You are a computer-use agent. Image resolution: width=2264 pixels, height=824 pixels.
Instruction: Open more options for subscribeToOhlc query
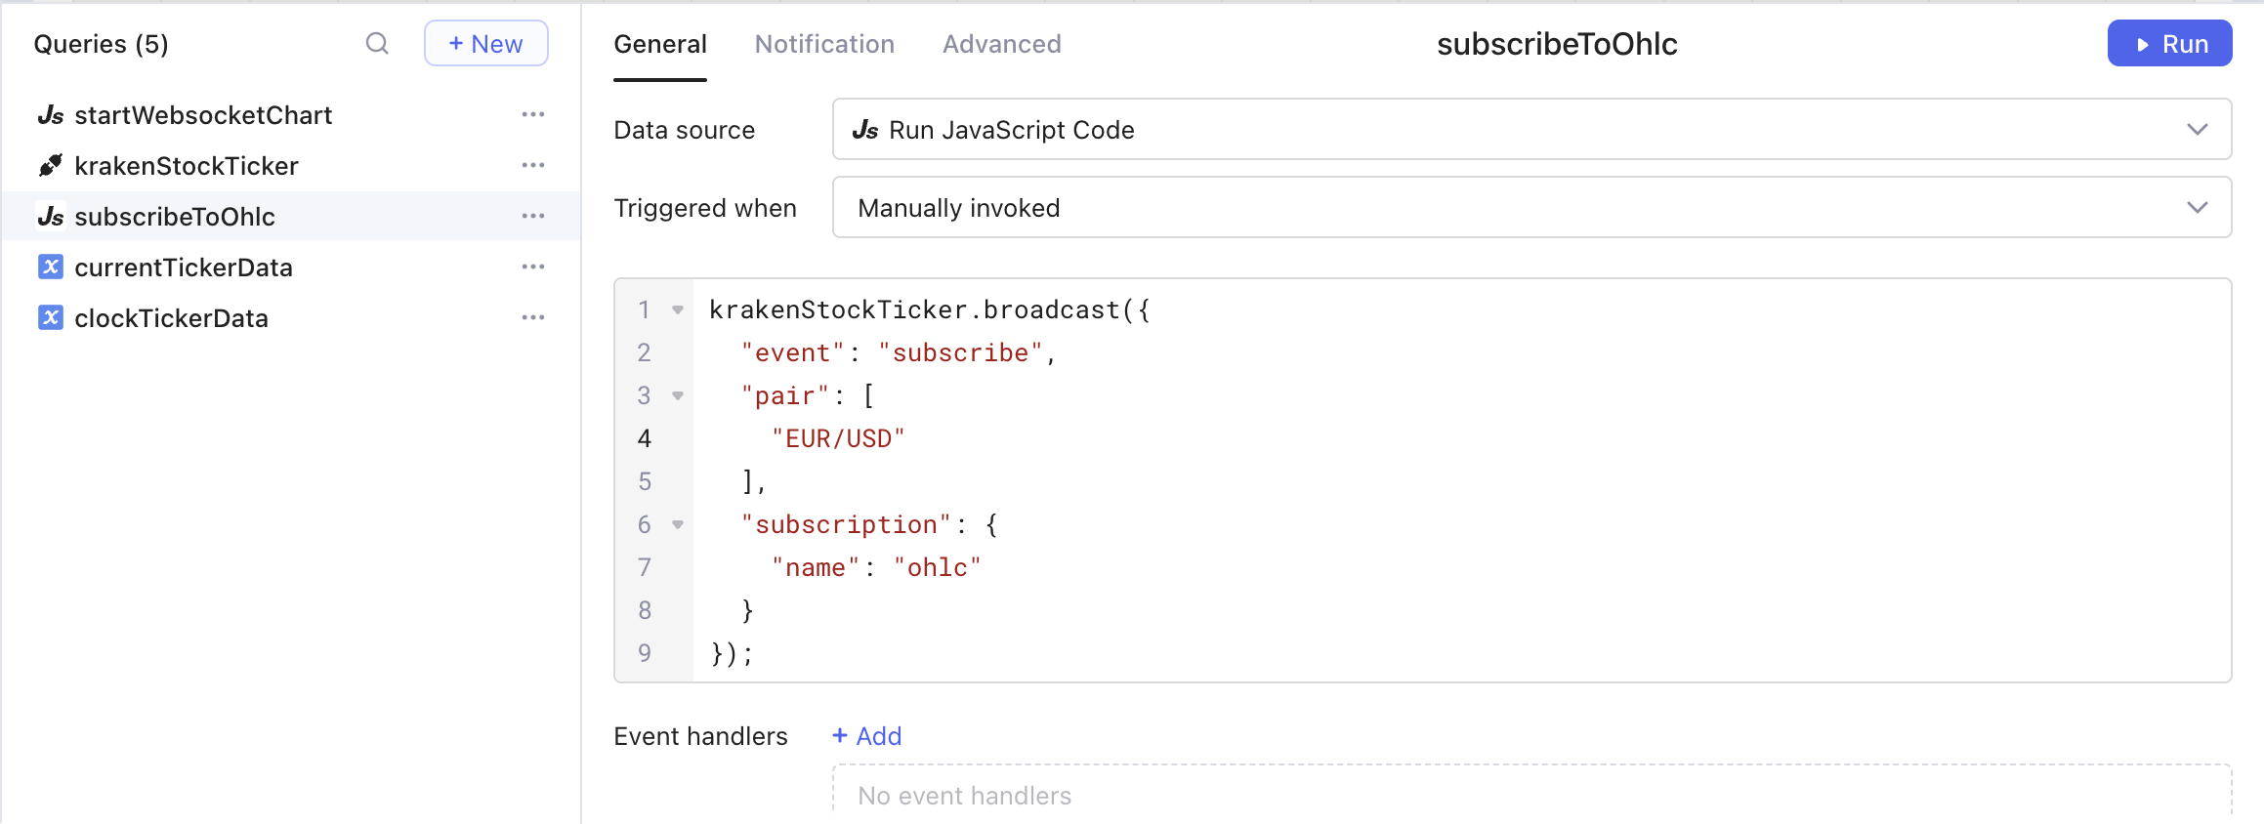(x=533, y=217)
